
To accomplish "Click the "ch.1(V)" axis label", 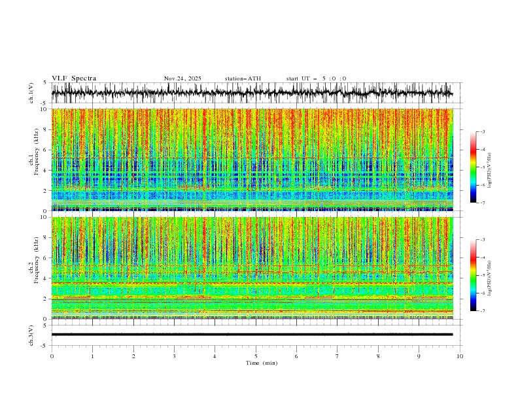I will tap(31, 93).
